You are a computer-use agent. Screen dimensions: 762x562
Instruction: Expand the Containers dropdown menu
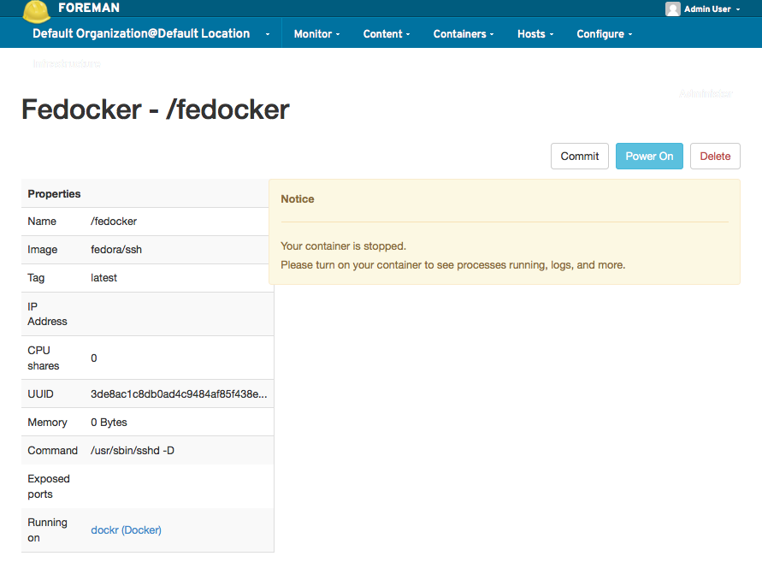click(464, 34)
